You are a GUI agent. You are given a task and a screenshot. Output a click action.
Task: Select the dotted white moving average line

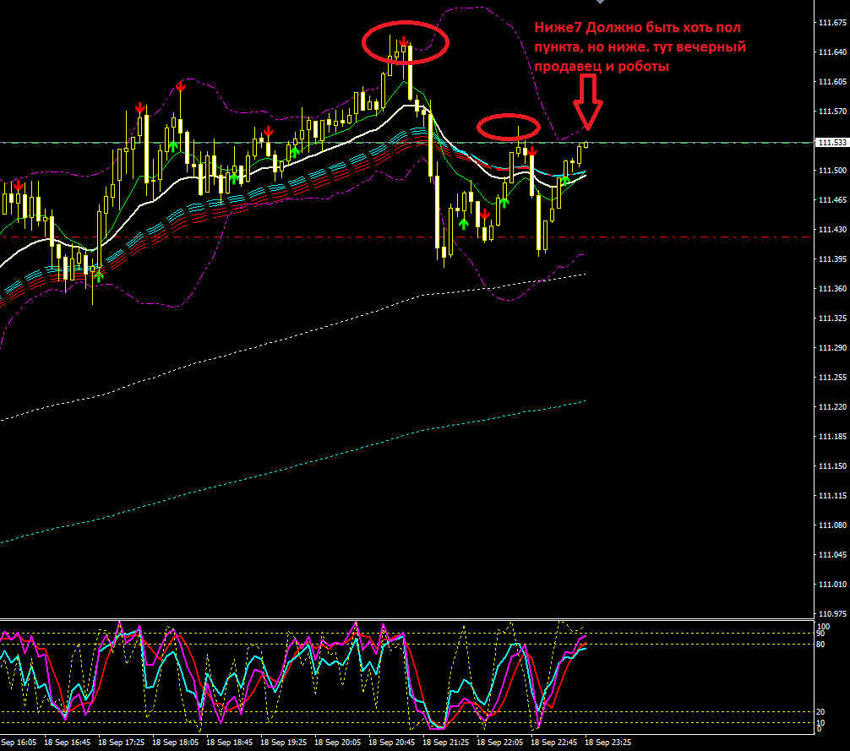pyautogui.click(x=292, y=336)
